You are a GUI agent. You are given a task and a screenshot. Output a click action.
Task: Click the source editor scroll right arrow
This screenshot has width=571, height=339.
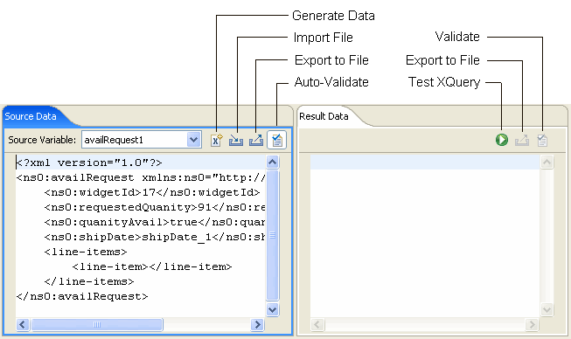(x=257, y=324)
